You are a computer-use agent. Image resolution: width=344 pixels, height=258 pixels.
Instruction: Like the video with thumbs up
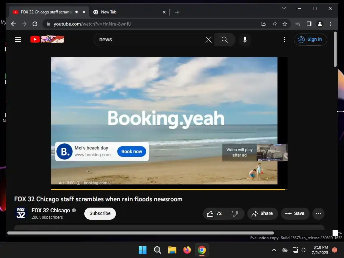(x=215, y=214)
